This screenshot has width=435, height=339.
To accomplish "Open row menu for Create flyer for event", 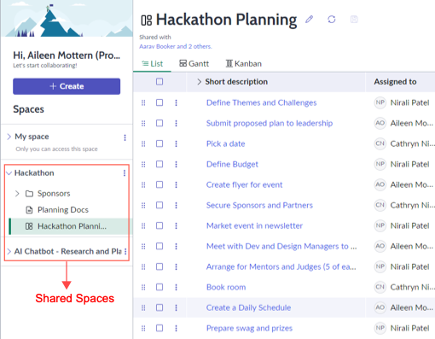I will coord(176,184).
